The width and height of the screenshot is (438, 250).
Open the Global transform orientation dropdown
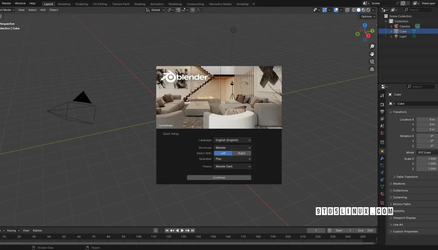click(x=155, y=10)
